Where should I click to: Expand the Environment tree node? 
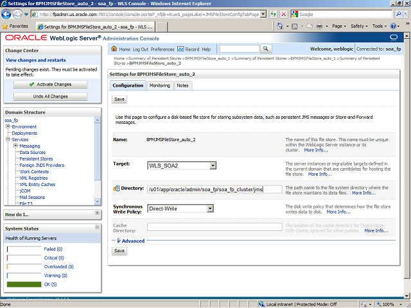(7, 126)
